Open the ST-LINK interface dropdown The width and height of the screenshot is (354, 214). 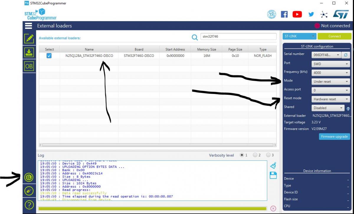[299, 36]
